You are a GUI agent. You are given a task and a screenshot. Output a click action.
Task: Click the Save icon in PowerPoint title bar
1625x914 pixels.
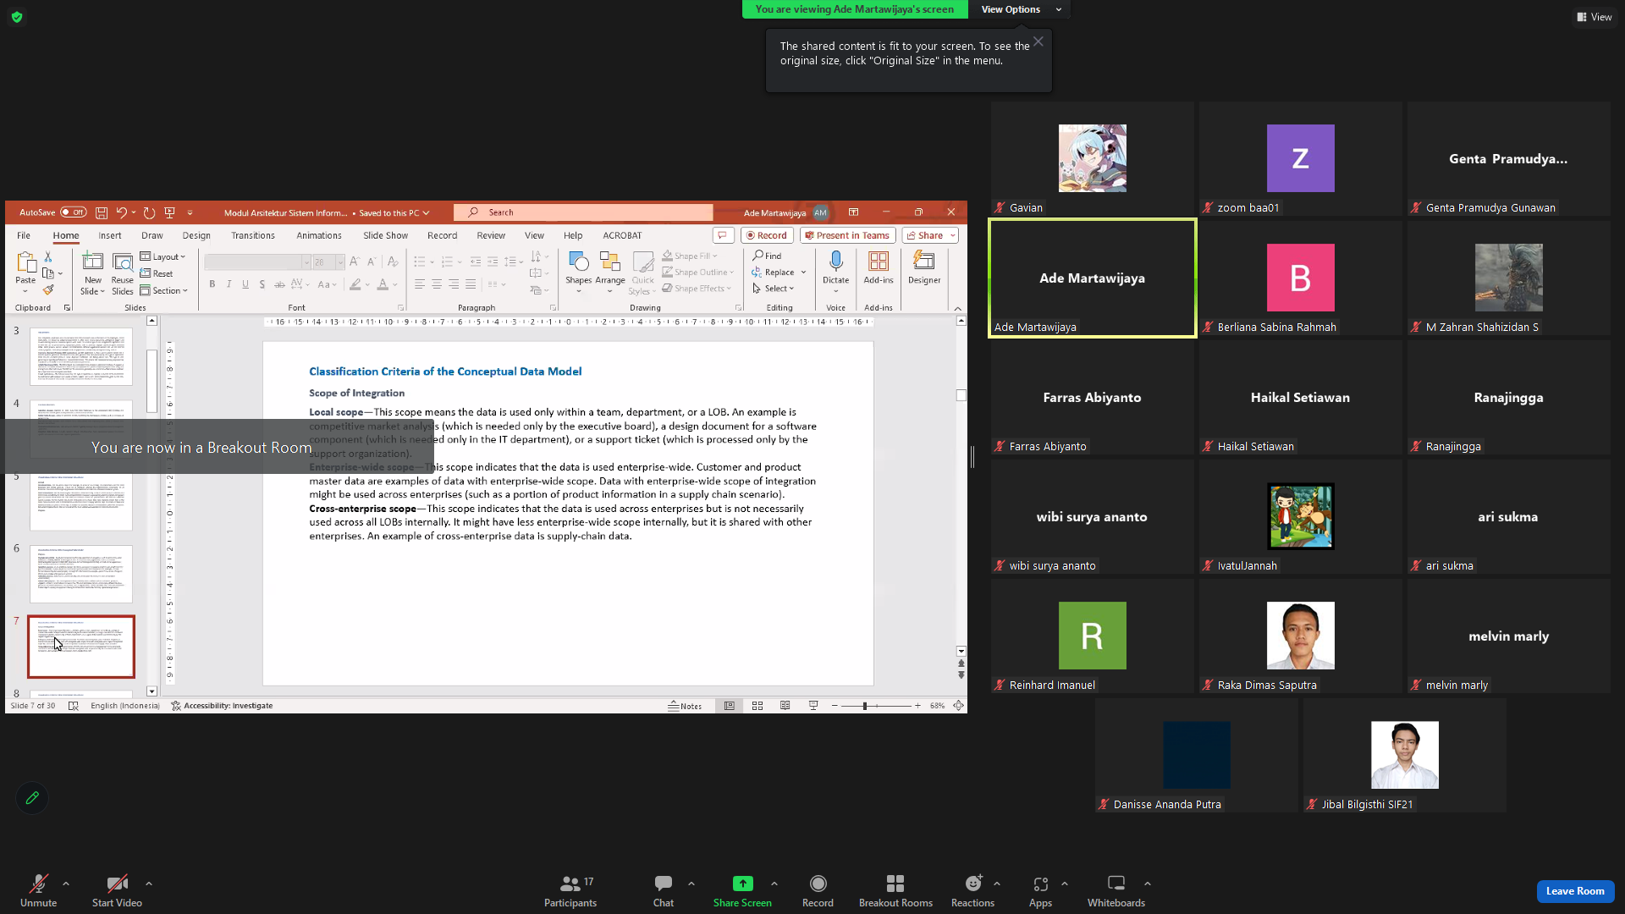pos(102,213)
